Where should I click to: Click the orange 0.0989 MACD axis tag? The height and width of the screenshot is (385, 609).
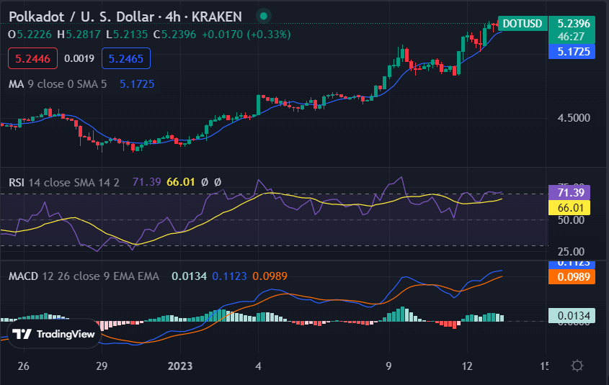pyautogui.click(x=572, y=277)
